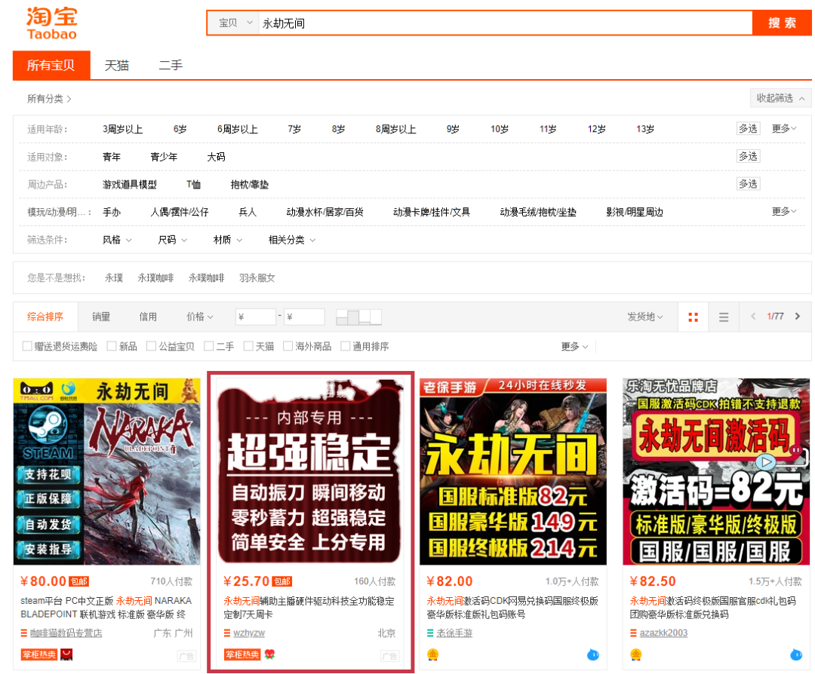Click 包邮 tag next to ¥80.00

[x=79, y=581]
